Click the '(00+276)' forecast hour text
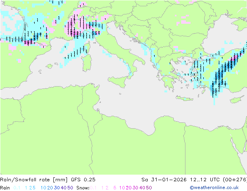This screenshot has width=247, height=191. pyautogui.click(x=235, y=180)
